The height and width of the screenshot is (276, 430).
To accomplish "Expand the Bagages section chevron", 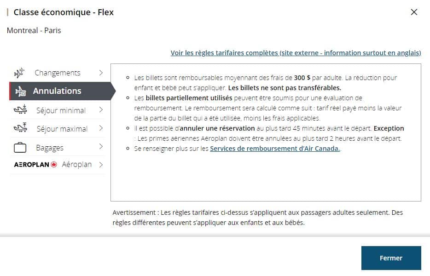I will pos(102,146).
